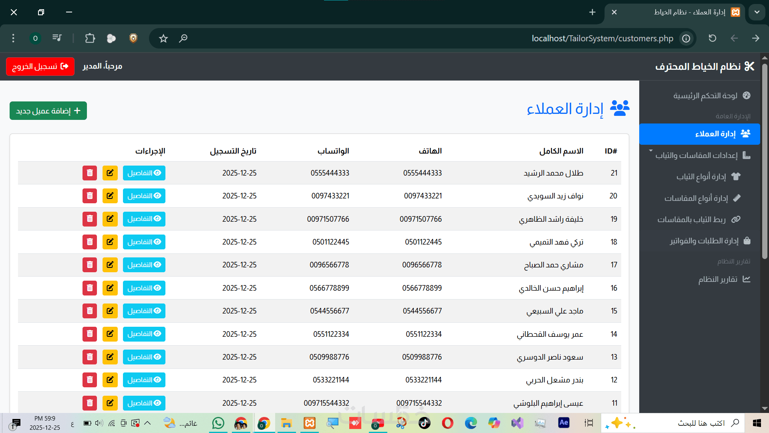Go to تقارير النظام sidebar item
The height and width of the screenshot is (433, 769).
point(717,279)
